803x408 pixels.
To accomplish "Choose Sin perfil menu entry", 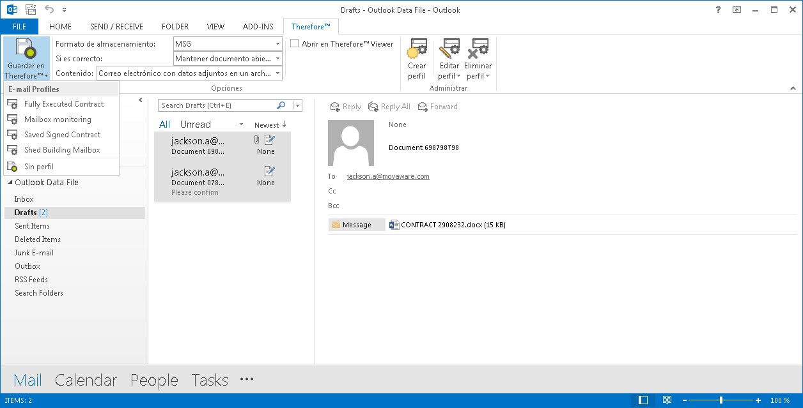I will click(61, 167).
